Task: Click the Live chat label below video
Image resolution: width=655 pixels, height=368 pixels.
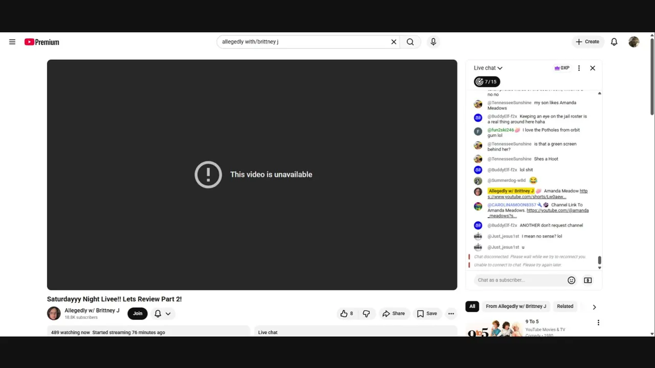Action: [x=268, y=332]
